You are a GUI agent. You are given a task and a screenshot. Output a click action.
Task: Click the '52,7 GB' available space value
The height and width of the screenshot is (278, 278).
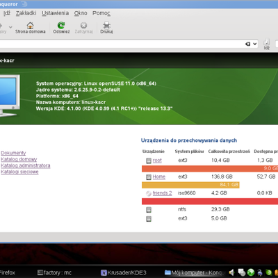266,177
